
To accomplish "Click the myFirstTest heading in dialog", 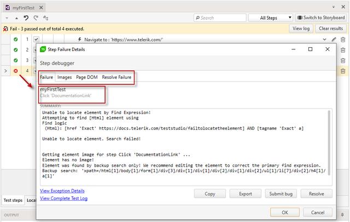I will click(53, 89).
